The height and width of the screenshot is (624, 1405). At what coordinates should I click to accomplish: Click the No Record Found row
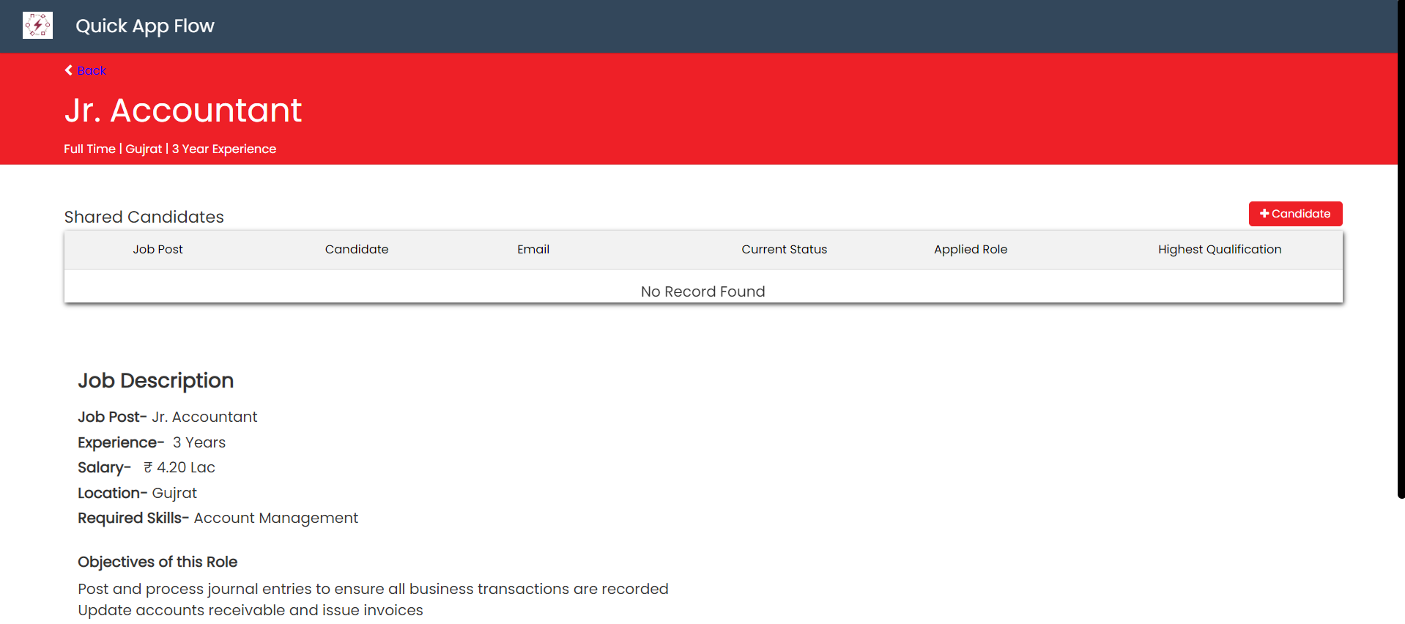(702, 291)
